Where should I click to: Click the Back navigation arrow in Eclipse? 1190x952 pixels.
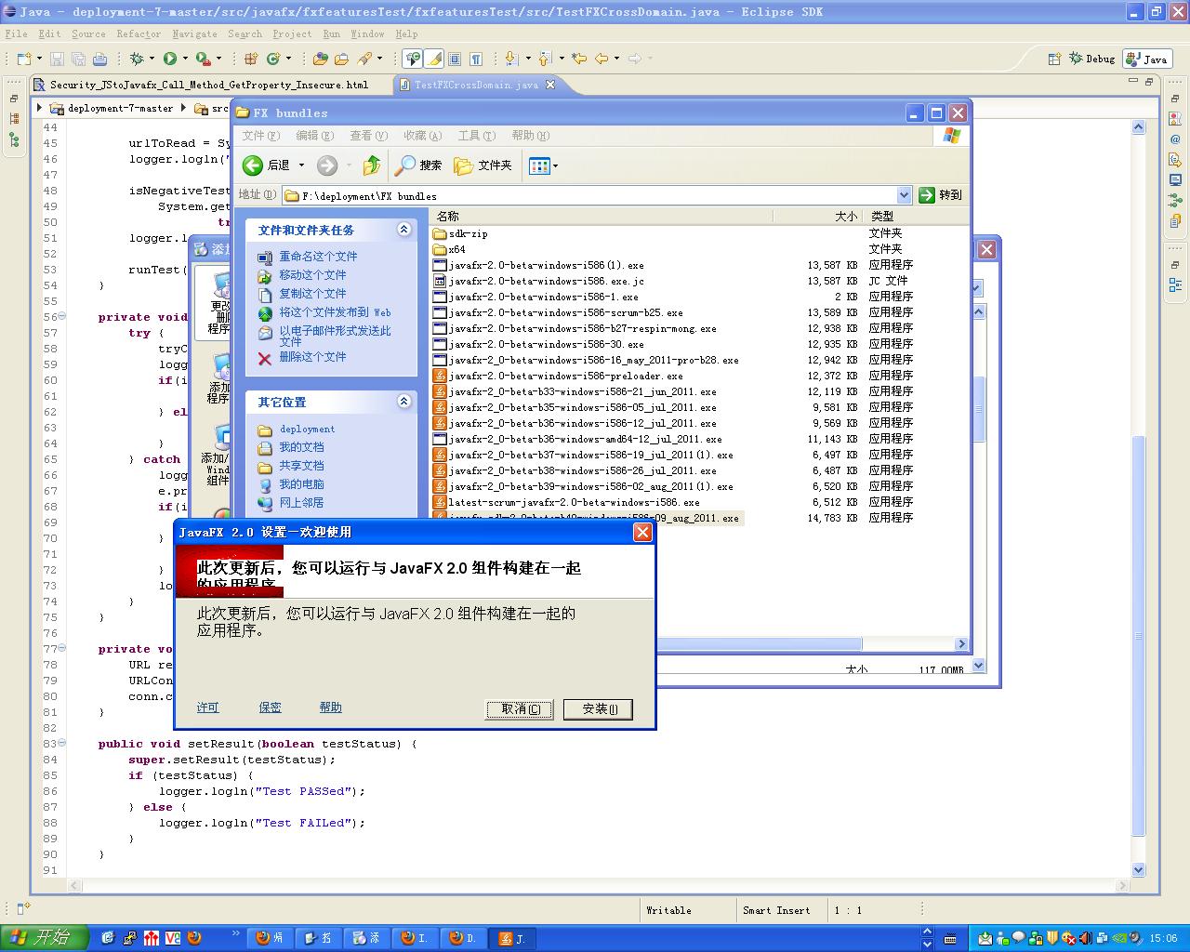(x=602, y=59)
